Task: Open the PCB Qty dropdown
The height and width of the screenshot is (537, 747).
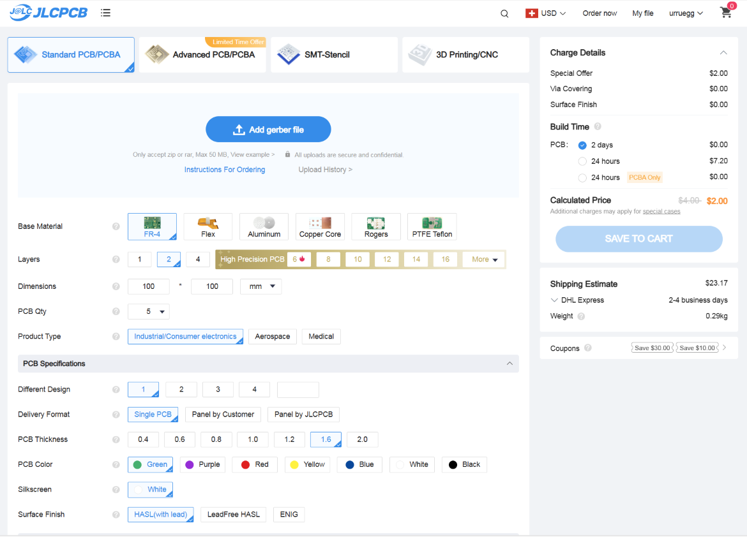Action: coord(149,312)
